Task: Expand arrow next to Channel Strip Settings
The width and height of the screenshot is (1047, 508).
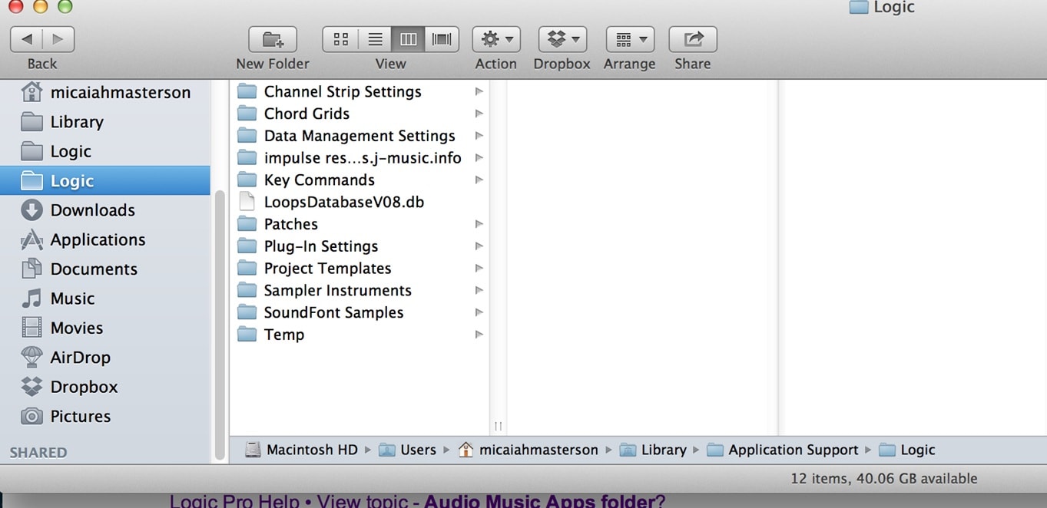Action: [479, 91]
